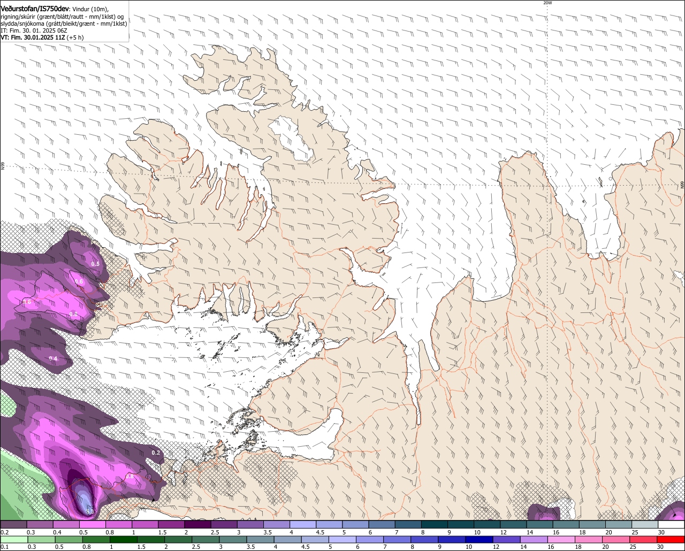Click the 0.1 label under the lower legend

[4, 547]
